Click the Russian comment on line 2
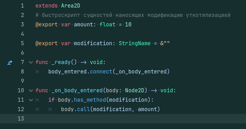The image size is (246, 129). [133, 15]
